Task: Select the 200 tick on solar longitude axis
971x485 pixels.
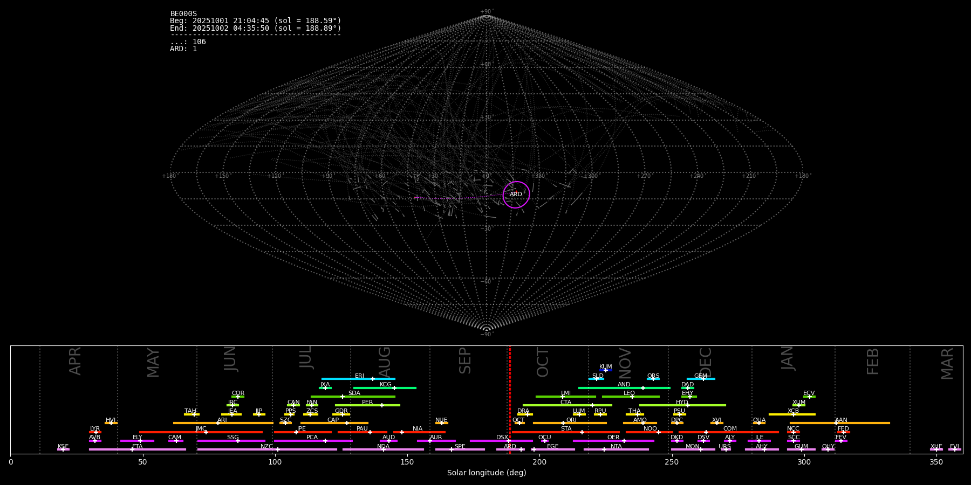Action: (539, 462)
